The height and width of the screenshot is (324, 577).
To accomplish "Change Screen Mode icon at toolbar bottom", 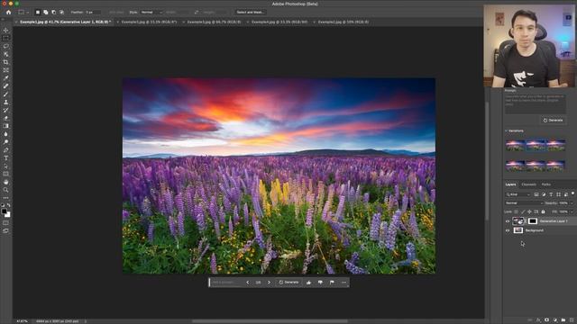I will 6,231.
